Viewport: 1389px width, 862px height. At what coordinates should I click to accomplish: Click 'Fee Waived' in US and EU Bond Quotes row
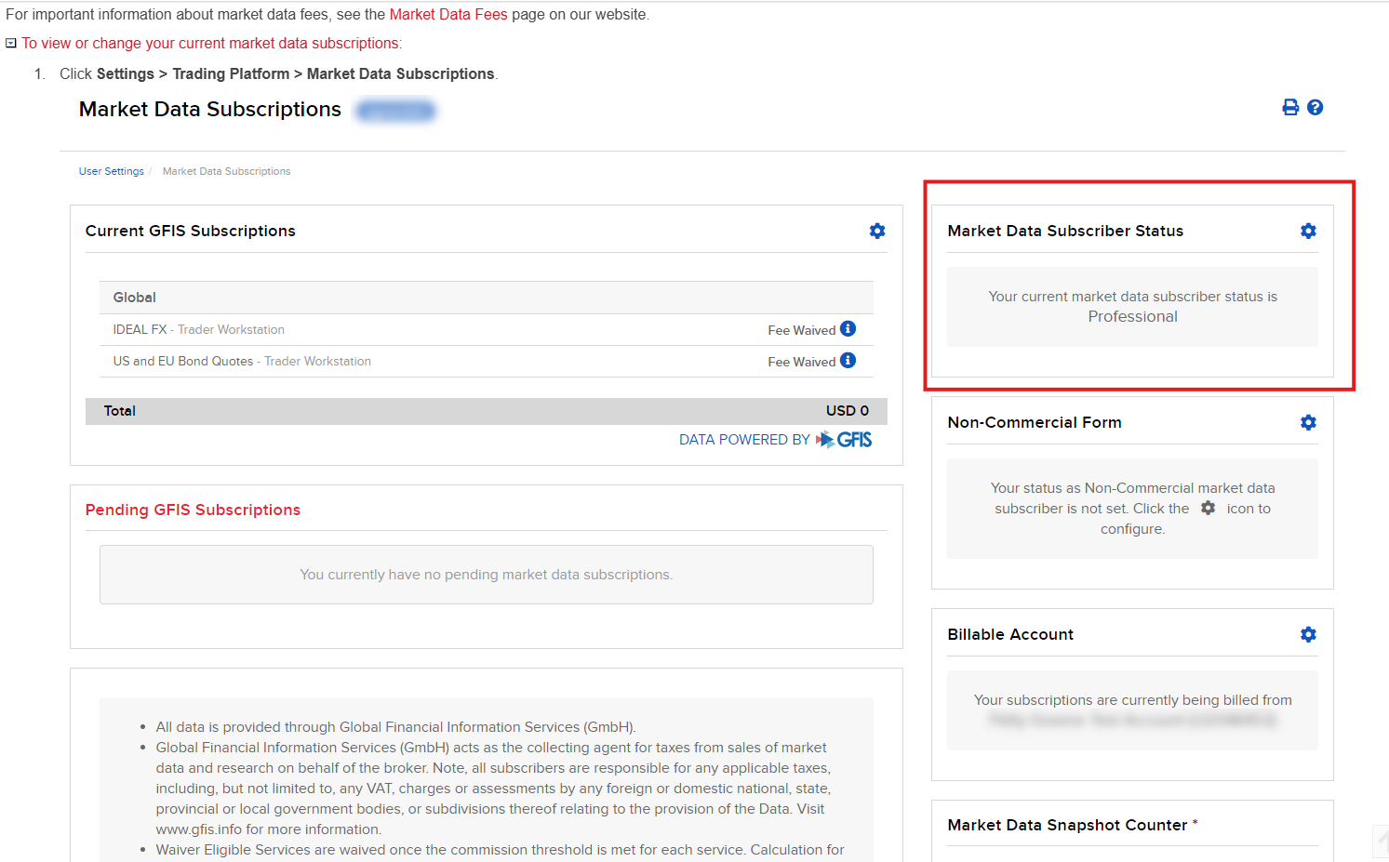[802, 362]
